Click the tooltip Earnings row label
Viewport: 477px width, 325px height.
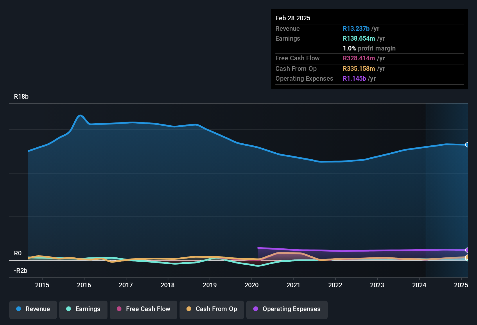coord(288,38)
